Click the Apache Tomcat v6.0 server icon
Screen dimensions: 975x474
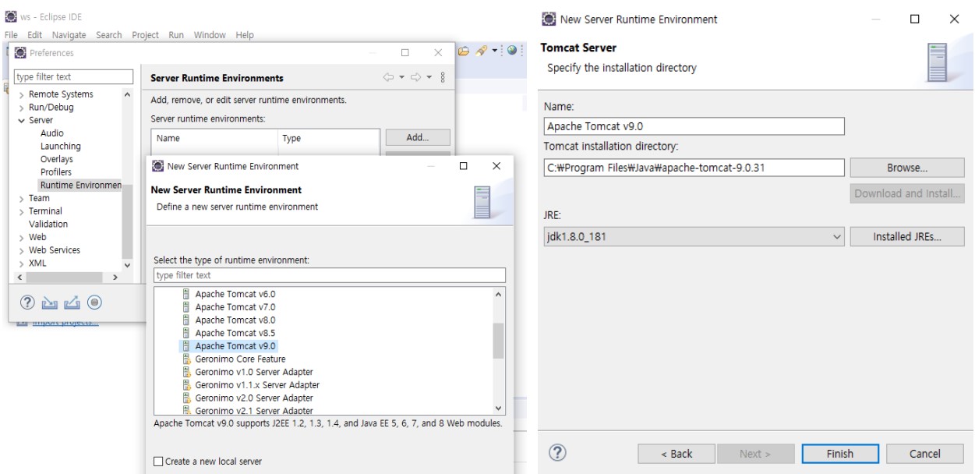[185, 295]
